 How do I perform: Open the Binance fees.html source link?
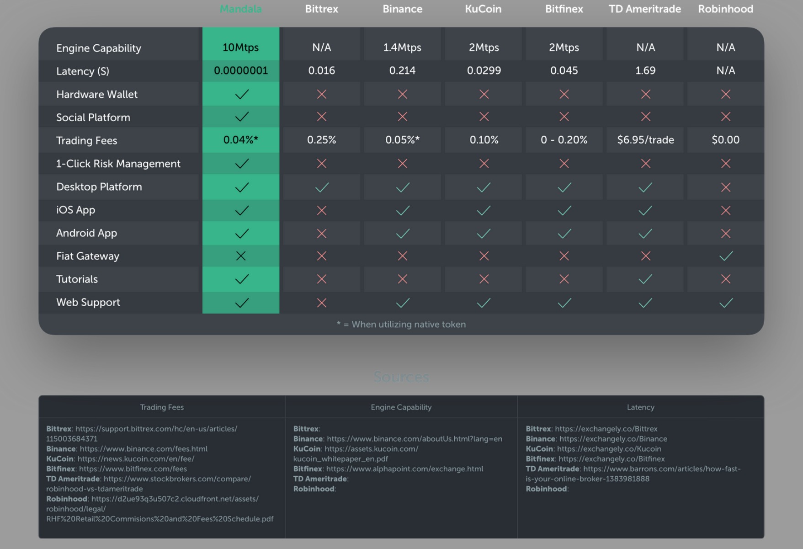tap(144, 449)
